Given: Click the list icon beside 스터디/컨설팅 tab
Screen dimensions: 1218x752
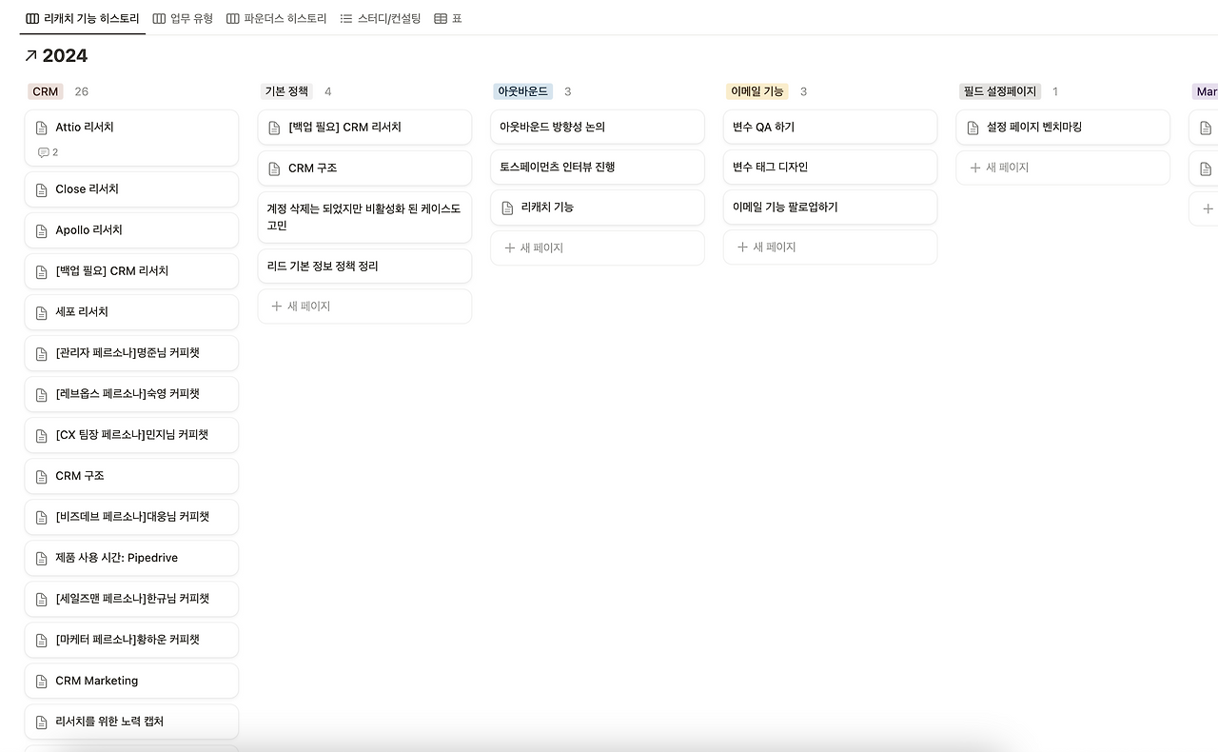Looking at the screenshot, I should (346, 18).
